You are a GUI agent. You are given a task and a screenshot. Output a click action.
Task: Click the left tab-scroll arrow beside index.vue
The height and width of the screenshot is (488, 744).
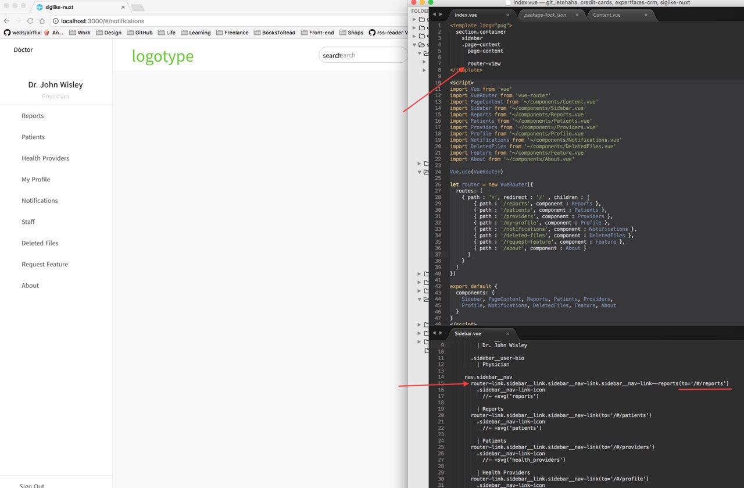pos(434,15)
